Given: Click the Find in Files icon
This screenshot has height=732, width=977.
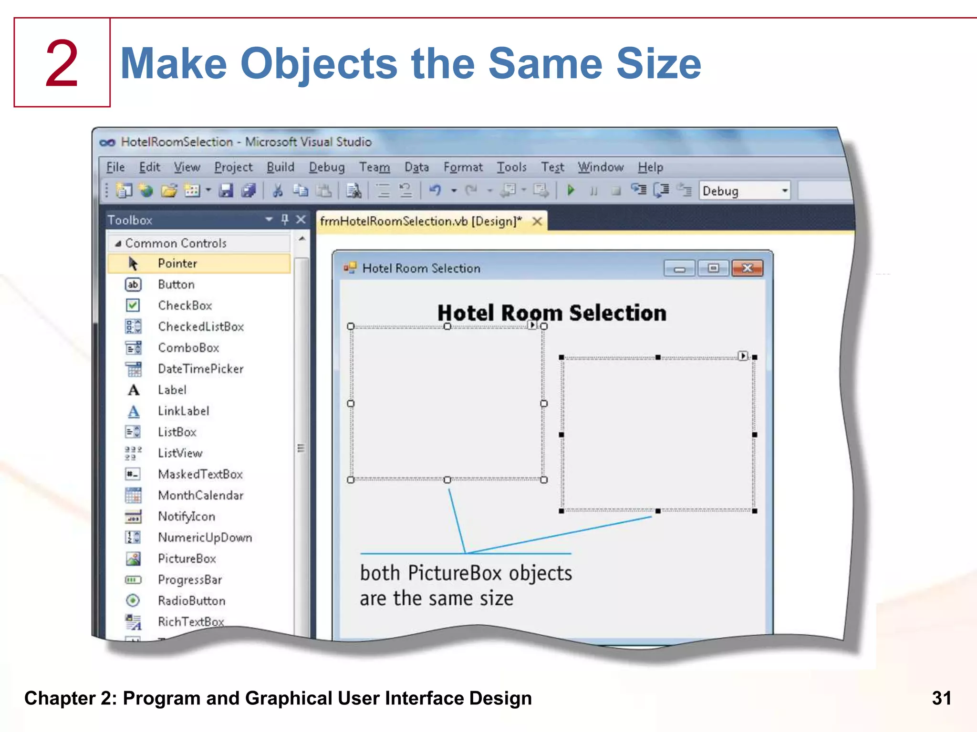Looking at the screenshot, I should (x=354, y=191).
